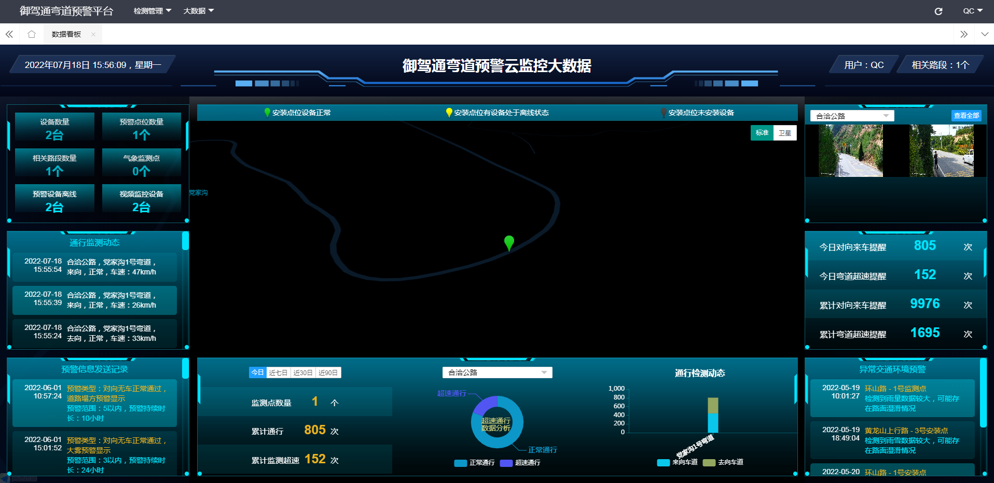Viewport: 994px width, 483px height.
Task: Open the 检测管理 menu
Action: click(x=152, y=11)
